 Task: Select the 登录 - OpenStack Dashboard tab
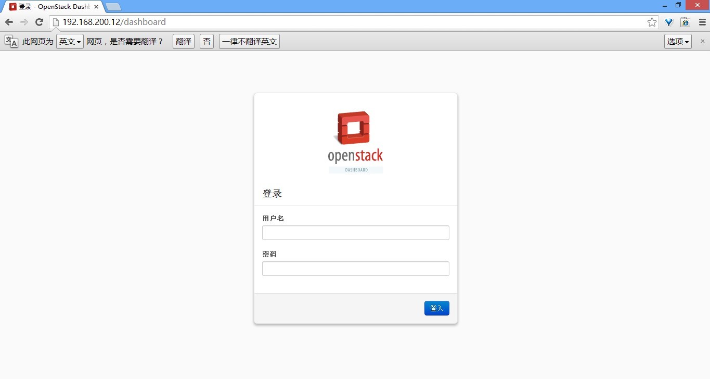click(x=54, y=7)
